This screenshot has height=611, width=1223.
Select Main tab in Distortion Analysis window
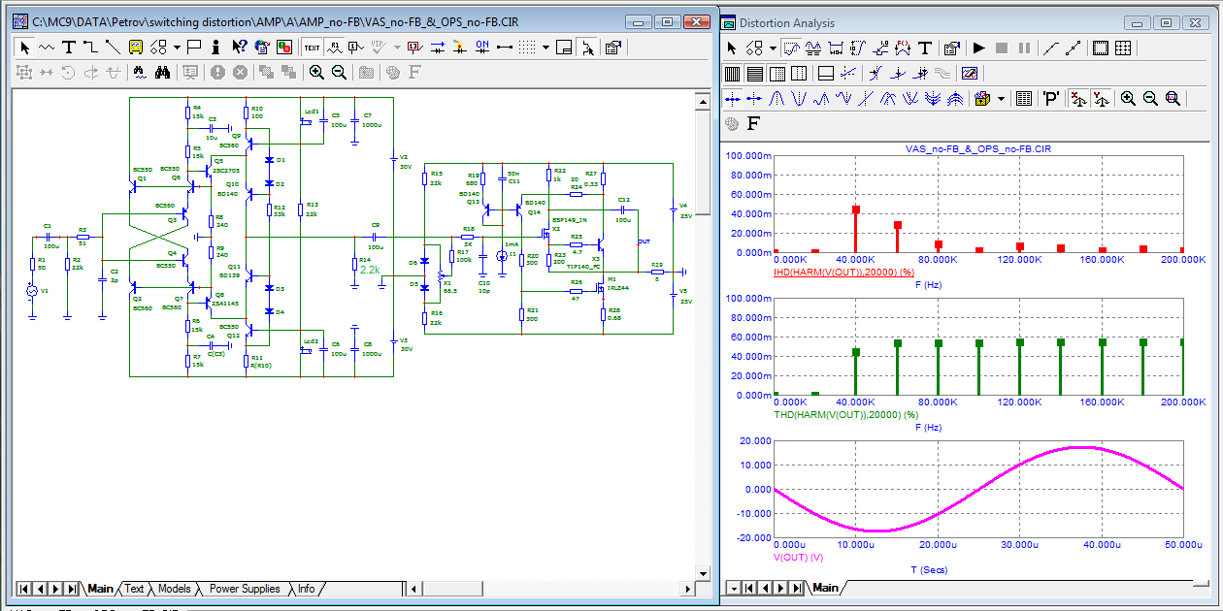pyautogui.click(x=825, y=588)
